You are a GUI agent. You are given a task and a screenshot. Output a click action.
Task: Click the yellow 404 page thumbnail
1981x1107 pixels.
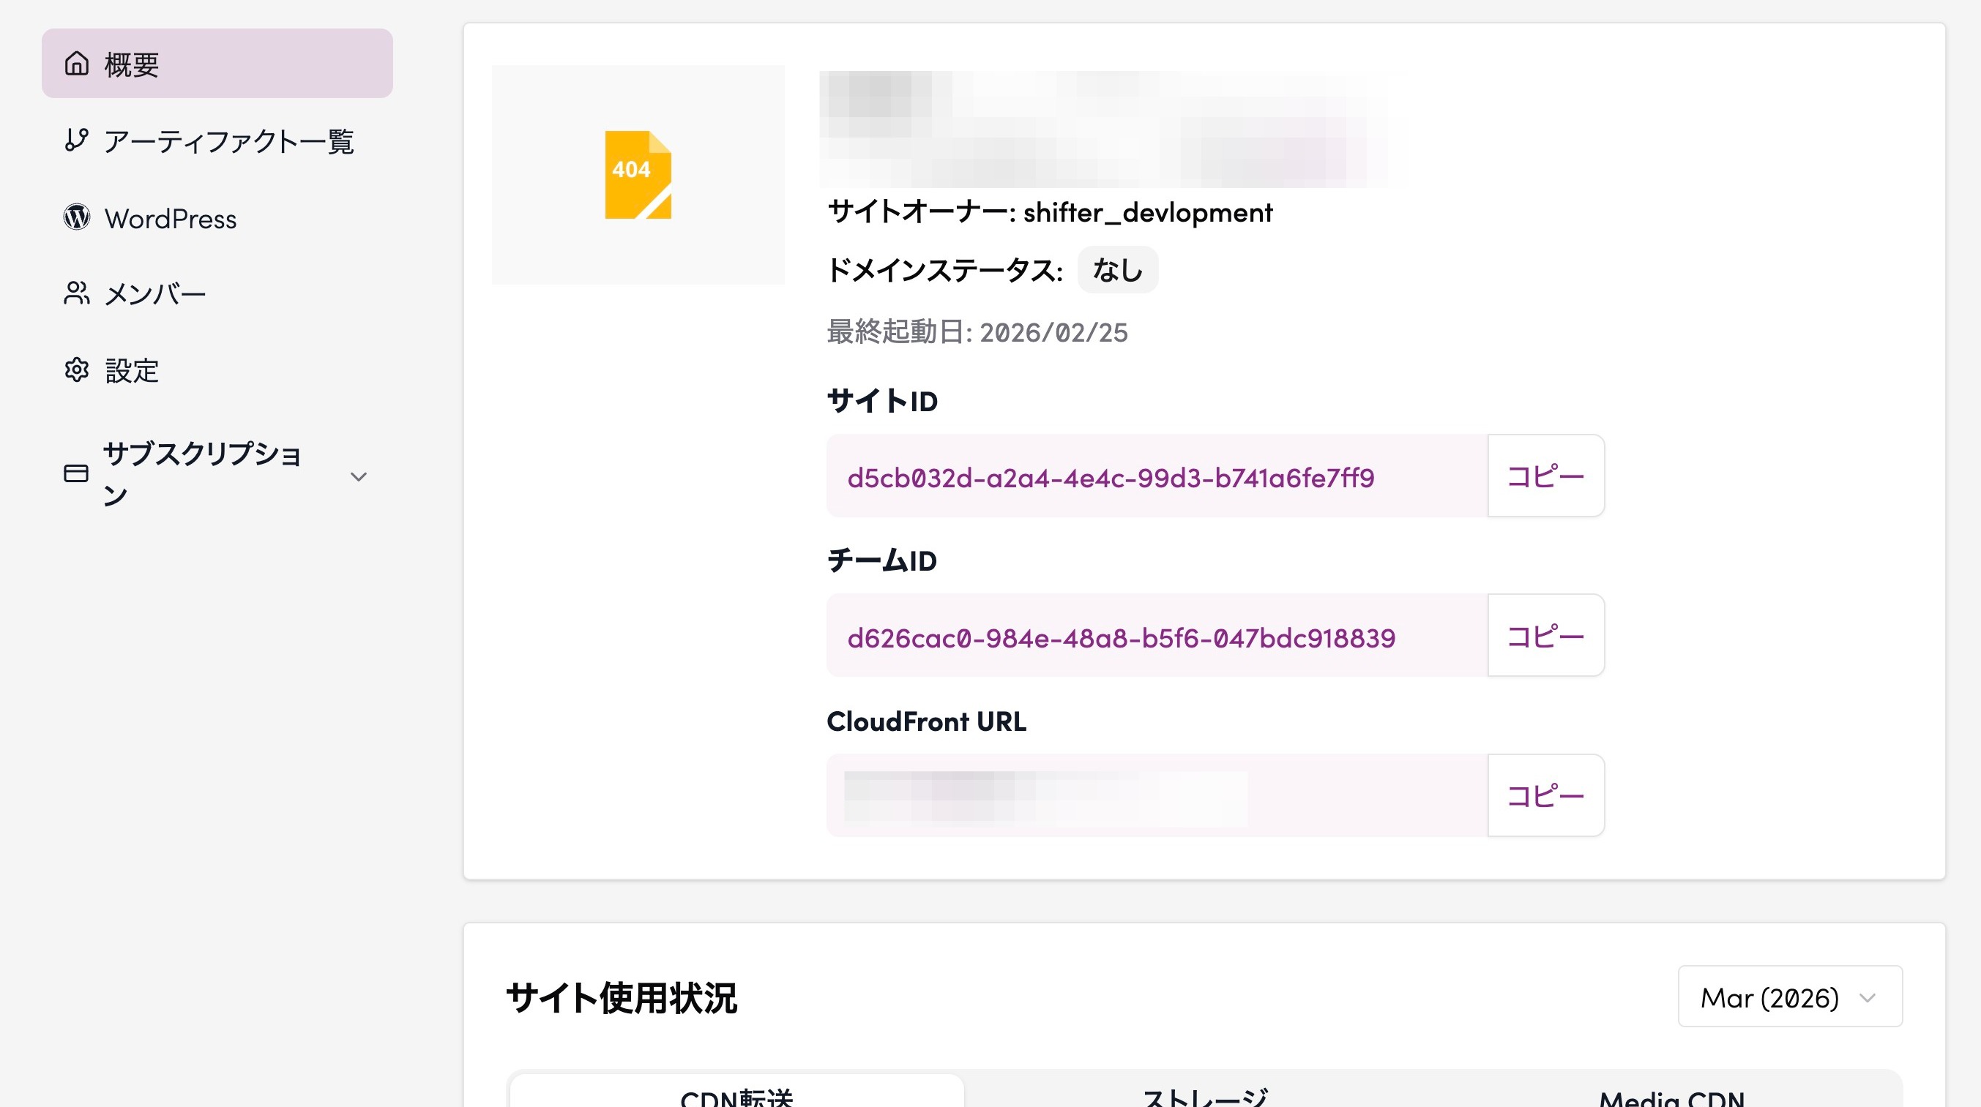pos(638,175)
